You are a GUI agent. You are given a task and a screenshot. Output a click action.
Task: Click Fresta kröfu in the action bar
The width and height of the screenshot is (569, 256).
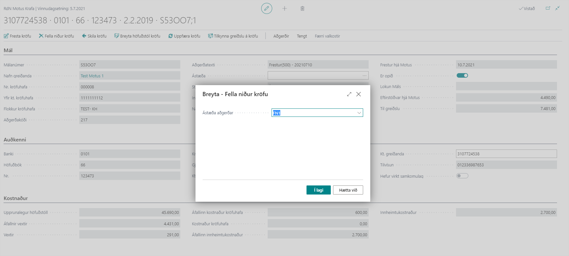[x=17, y=36]
